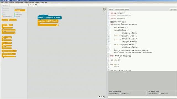Select the Contrôle block category
This screenshot has width=177, height=99.
click(x=20, y=10)
